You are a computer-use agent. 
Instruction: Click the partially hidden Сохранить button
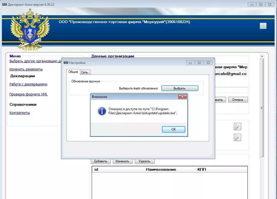220,100
